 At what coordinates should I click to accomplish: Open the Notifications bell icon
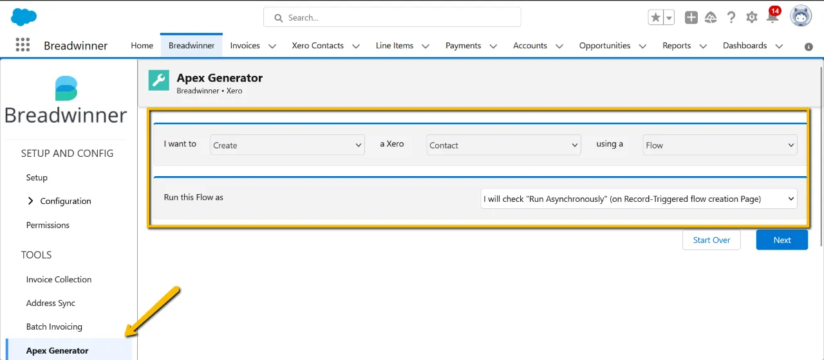(772, 17)
